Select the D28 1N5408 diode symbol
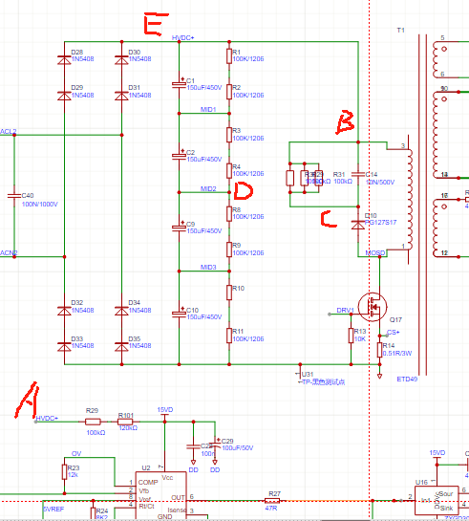 64,60
